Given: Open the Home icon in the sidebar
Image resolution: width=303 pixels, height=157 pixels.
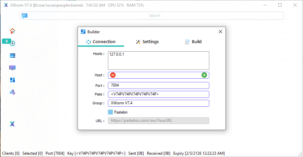Looking at the screenshot, I should coord(12,31).
